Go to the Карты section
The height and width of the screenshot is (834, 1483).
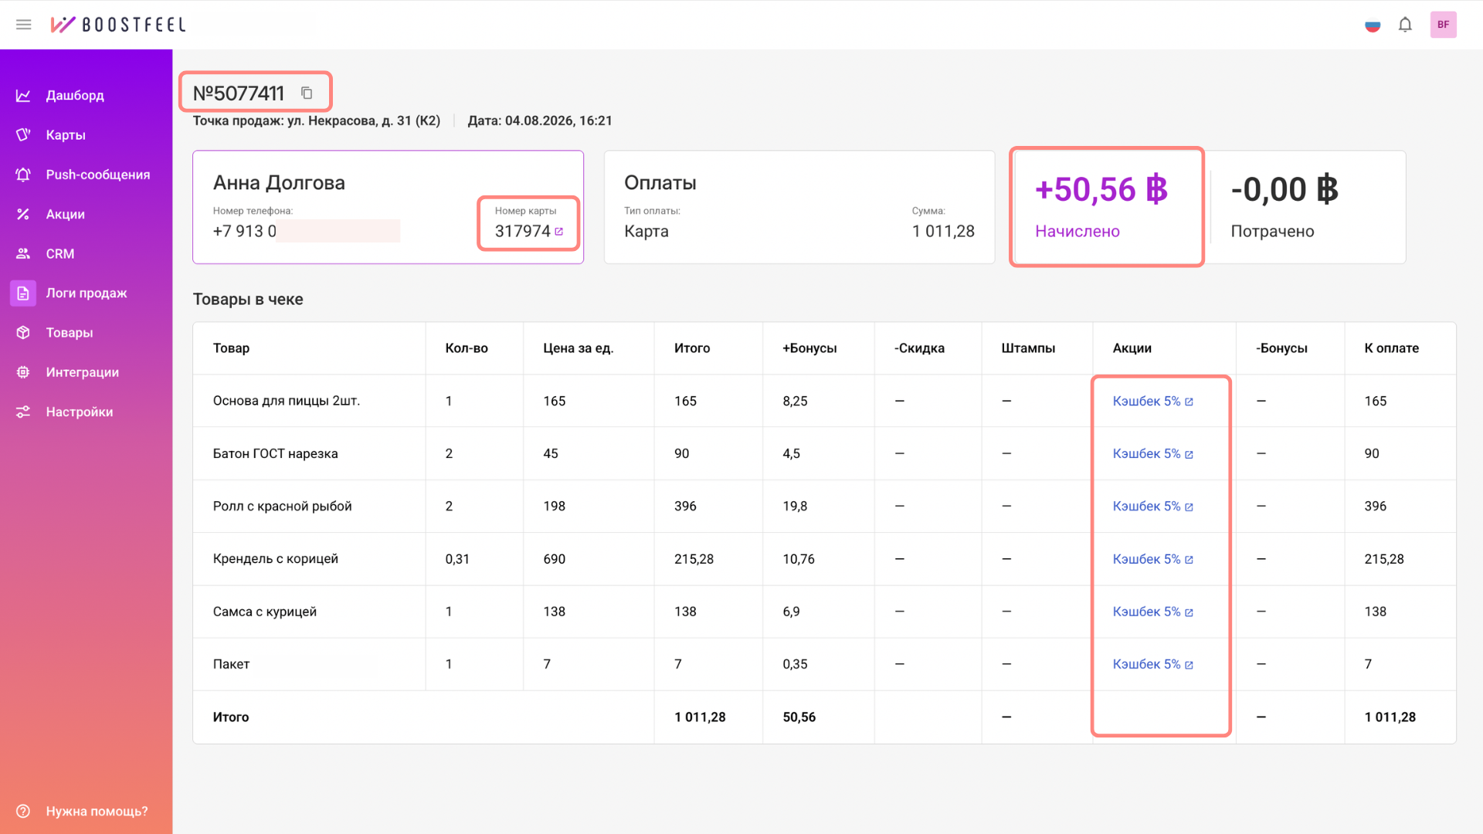66,135
